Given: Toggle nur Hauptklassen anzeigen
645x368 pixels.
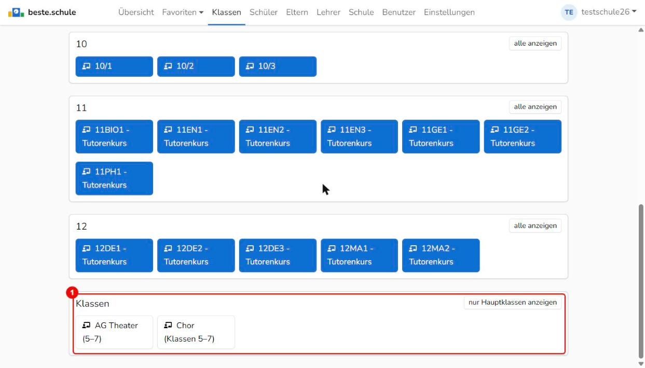Looking at the screenshot, I should [x=513, y=302].
